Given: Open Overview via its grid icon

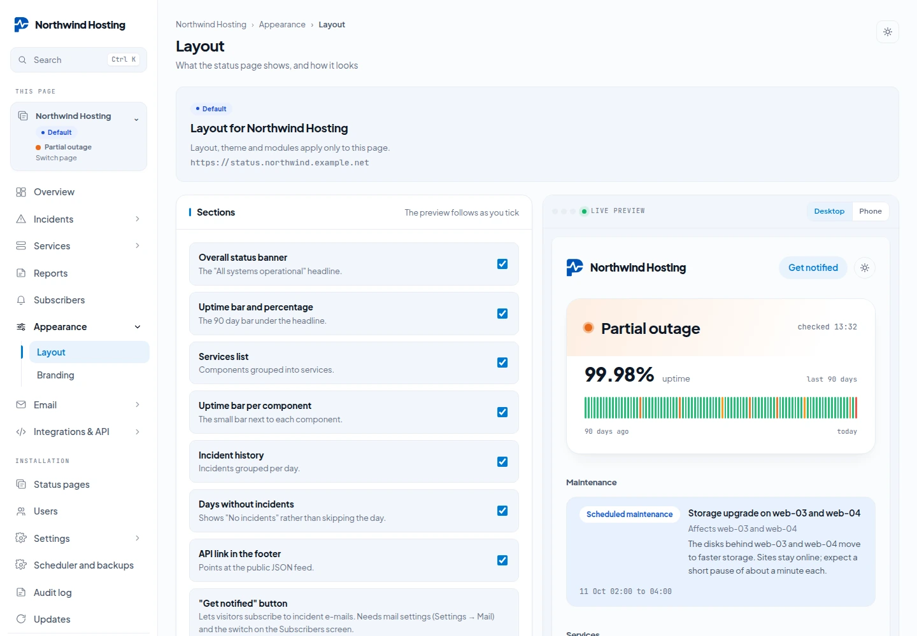Looking at the screenshot, I should 21,192.
